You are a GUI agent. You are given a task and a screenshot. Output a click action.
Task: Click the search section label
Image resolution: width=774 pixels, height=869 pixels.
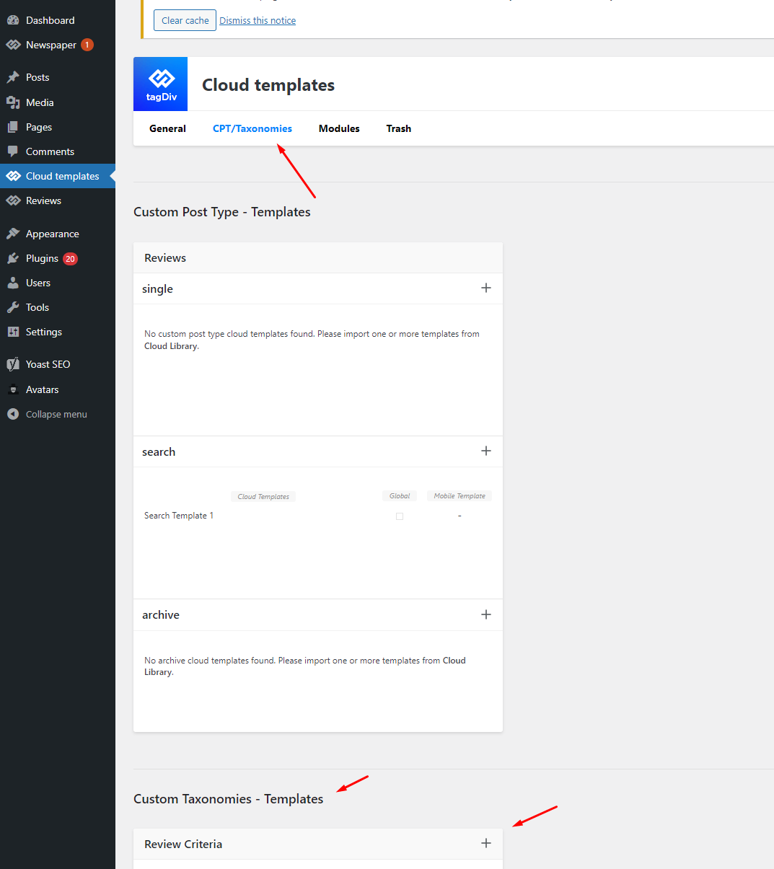coord(159,451)
